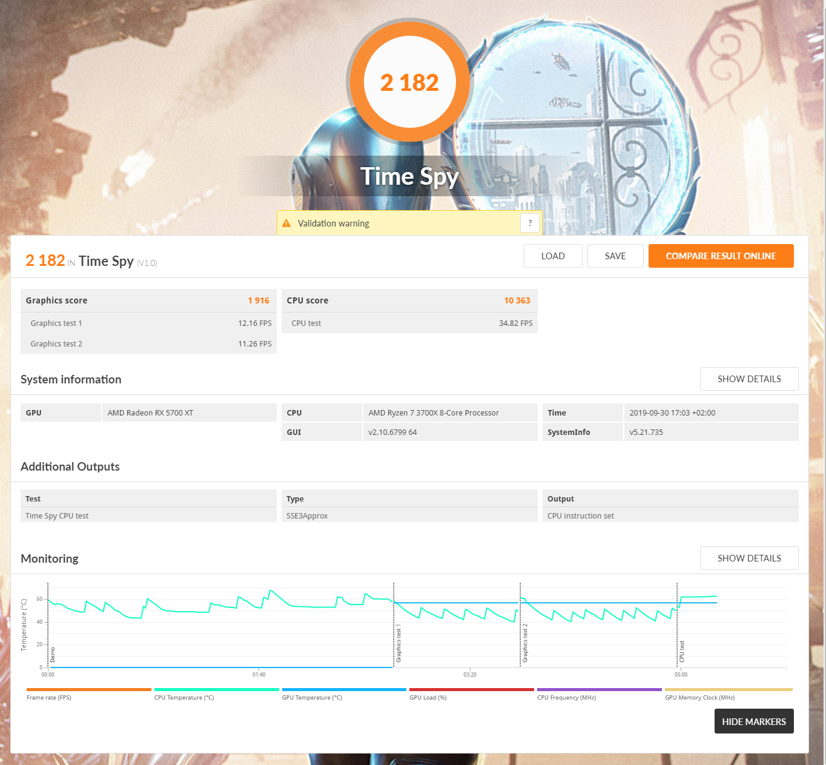Click the Graphics test 2 chart marker
Viewport: 826px width, 765px height.
coord(525,643)
